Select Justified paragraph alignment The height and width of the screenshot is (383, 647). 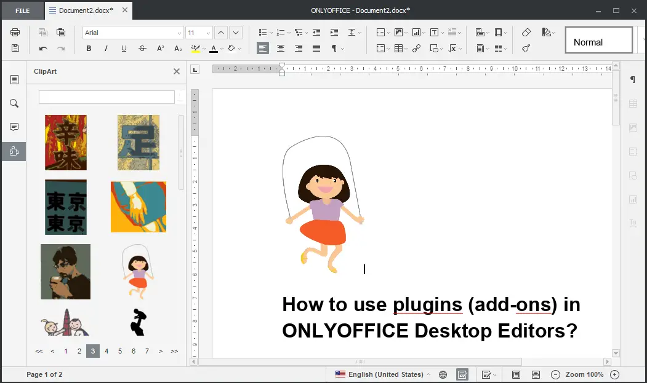[316, 48]
